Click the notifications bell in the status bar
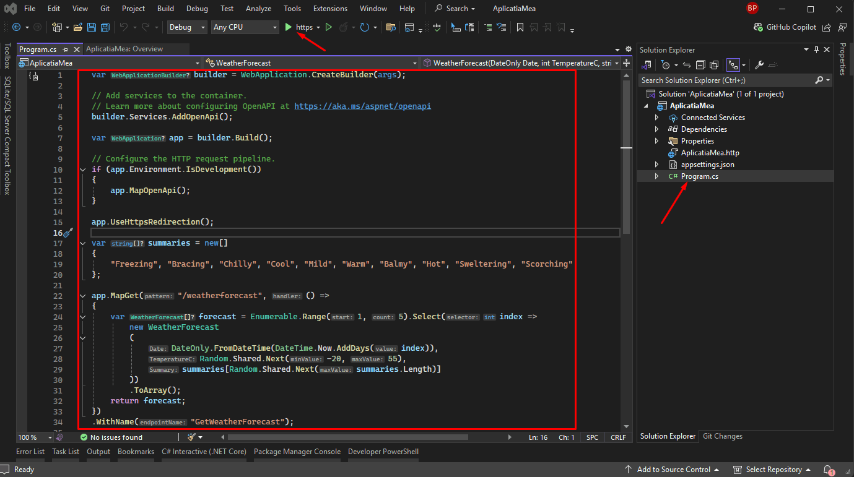 click(829, 470)
